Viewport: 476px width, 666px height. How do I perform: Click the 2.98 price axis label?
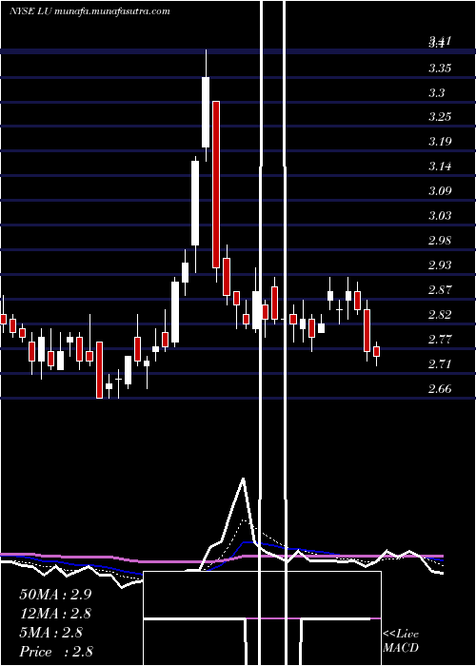click(x=440, y=241)
